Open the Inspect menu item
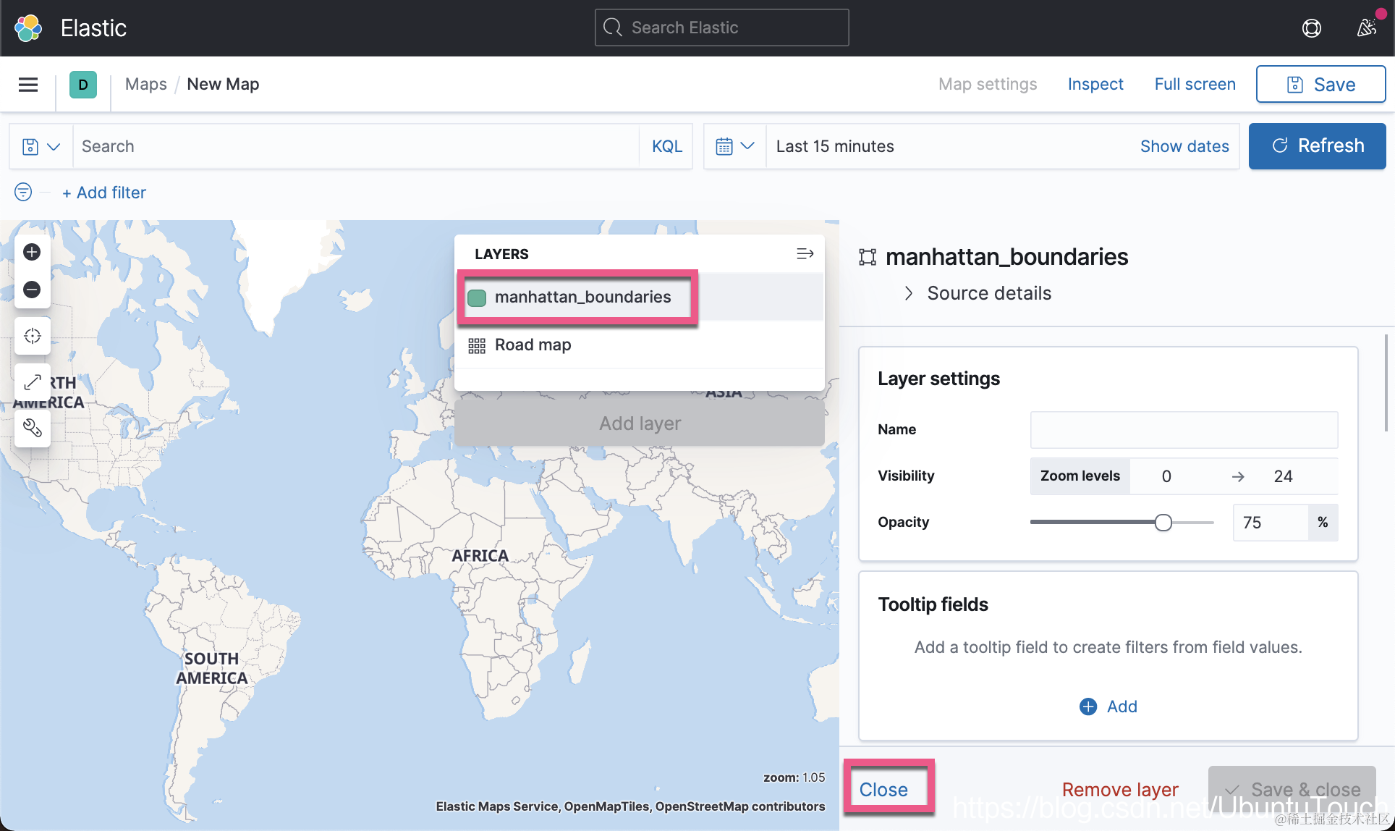 1095,85
